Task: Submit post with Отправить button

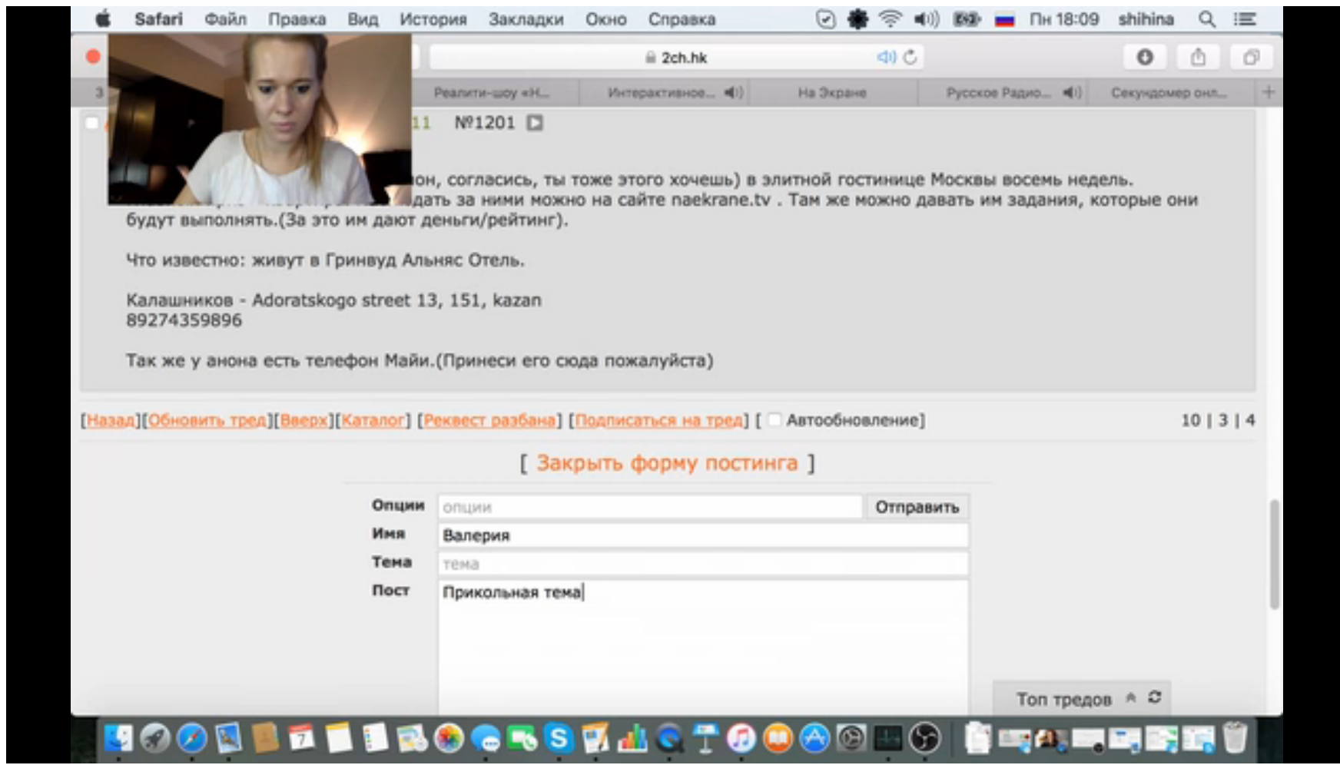Action: [x=917, y=507]
